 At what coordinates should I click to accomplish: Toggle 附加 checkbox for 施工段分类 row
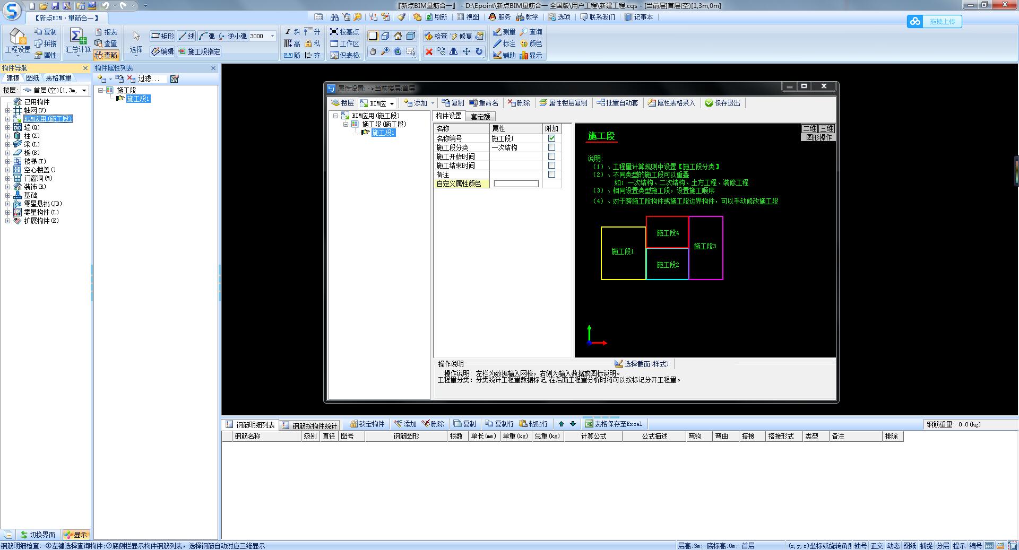(551, 147)
